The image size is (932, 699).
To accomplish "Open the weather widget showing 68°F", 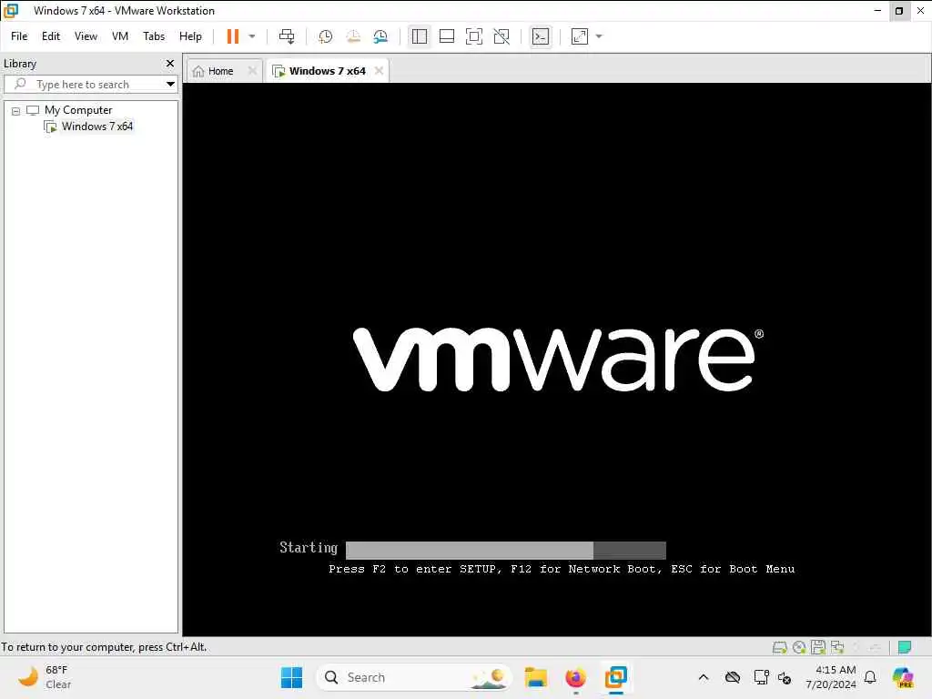I will coord(45,677).
